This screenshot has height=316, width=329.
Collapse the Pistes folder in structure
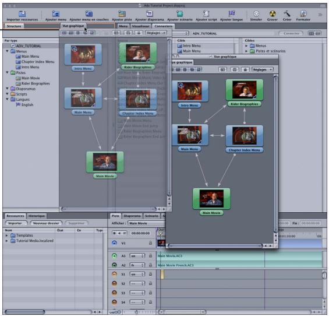pos(7,72)
